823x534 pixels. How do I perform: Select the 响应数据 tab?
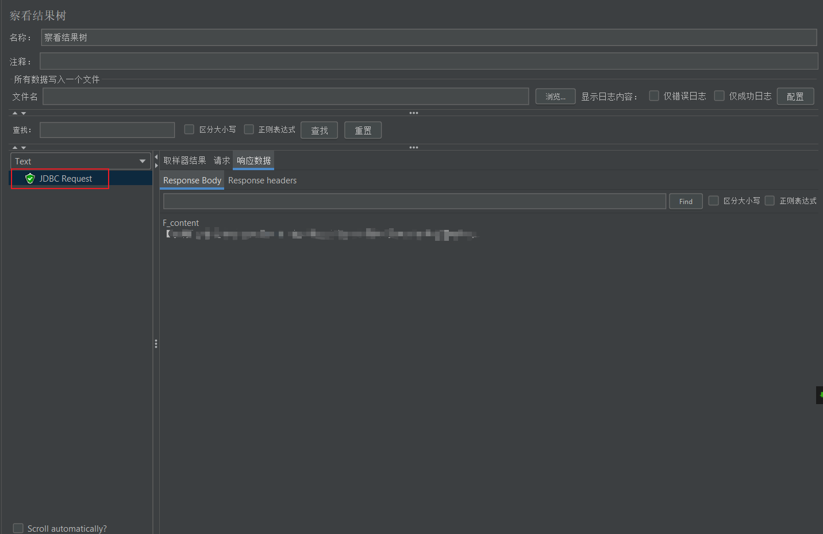point(253,160)
